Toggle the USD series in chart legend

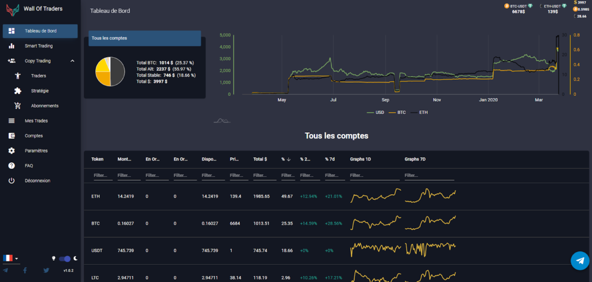(x=376, y=112)
